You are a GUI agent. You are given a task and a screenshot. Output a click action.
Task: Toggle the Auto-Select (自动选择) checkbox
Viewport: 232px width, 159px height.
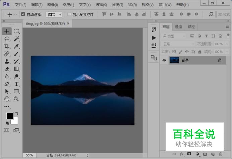point(23,14)
